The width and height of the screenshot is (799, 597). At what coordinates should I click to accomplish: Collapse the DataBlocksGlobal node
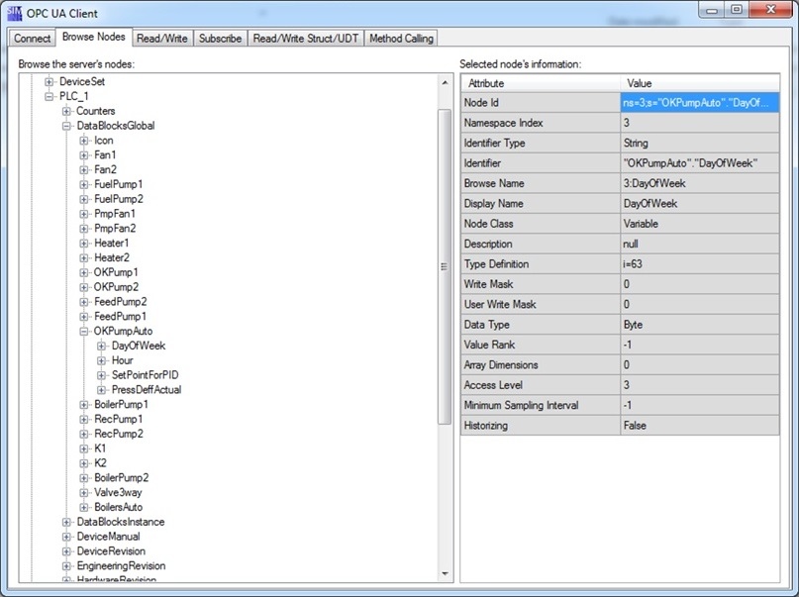66,126
